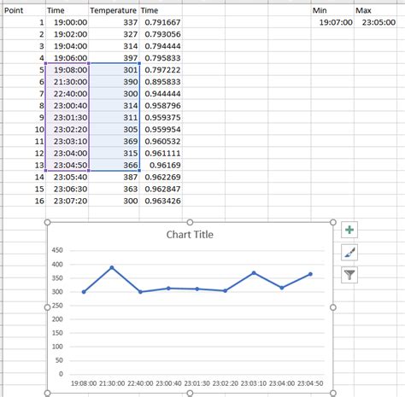This screenshot has width=405, height=397.
Task: Select the Max header cell
Action: [x=375, y=10]
